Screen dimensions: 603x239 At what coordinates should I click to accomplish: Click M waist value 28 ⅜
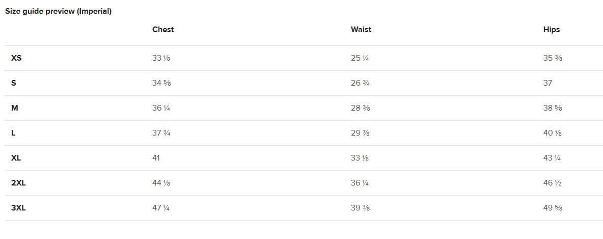pyautogui.click(x=360, y=108)
